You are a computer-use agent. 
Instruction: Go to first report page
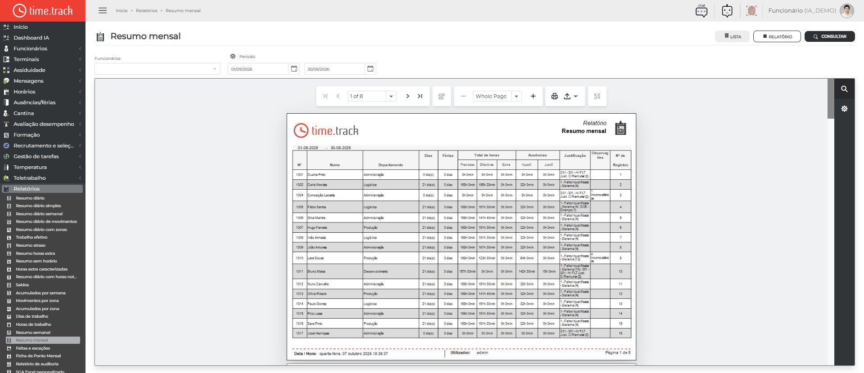325,96
